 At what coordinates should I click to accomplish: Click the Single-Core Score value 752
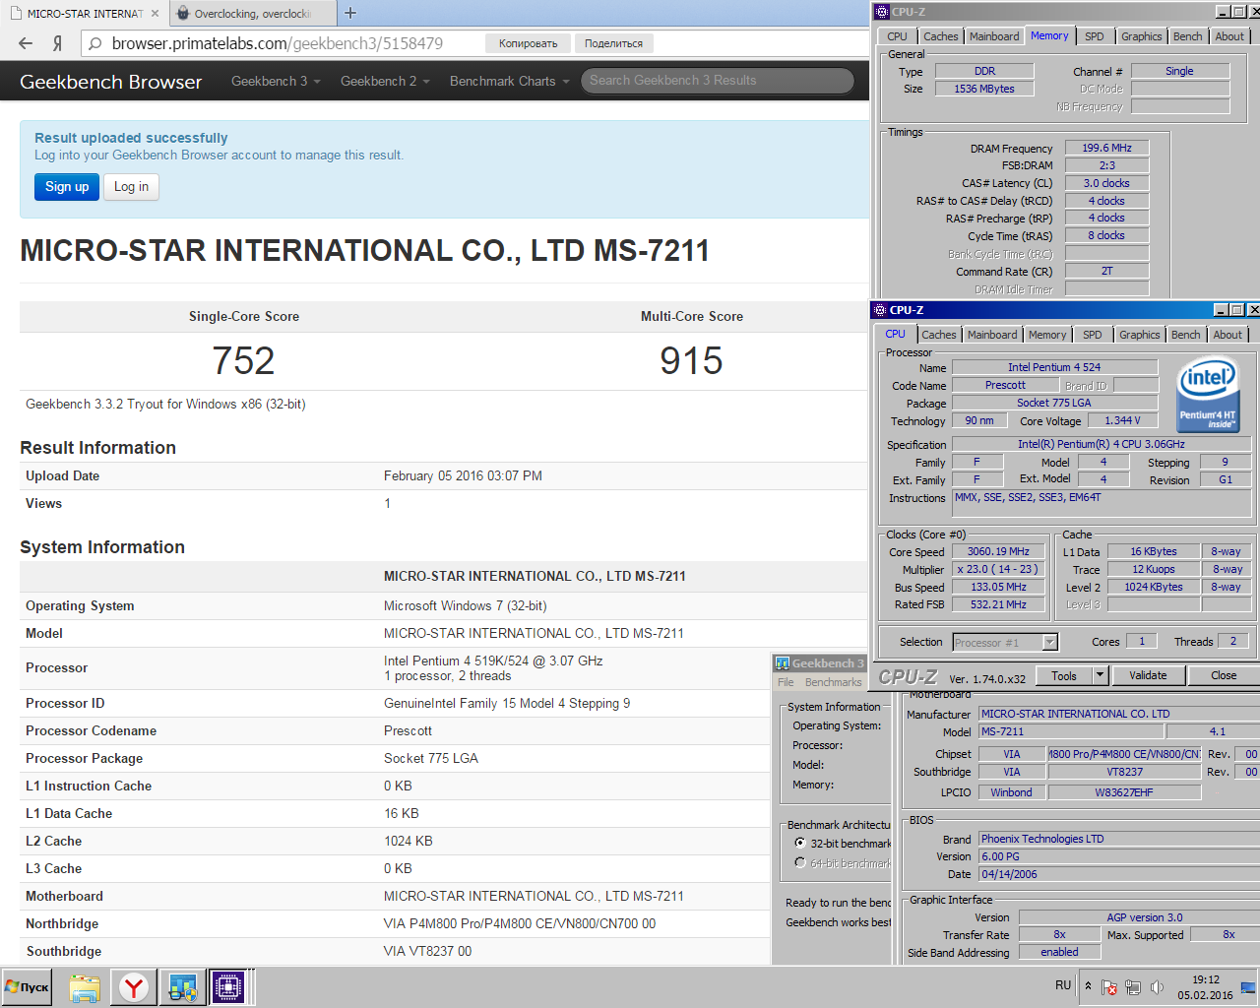pyautogui.click(x=244, y=361)
